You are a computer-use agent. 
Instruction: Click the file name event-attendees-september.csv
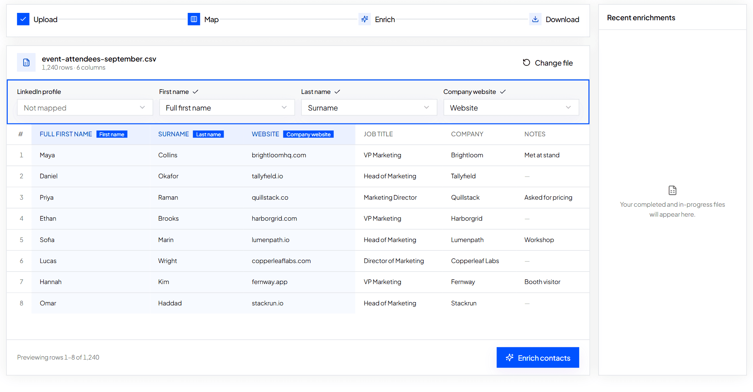pos(99,59)
